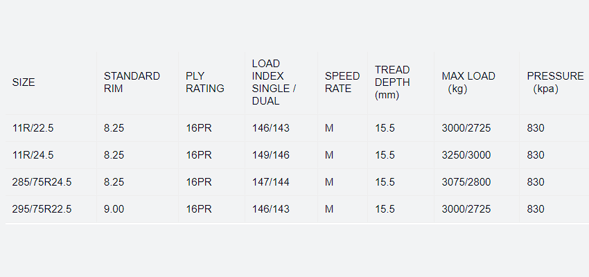Click the LOAD INDEX SINGLE / DUAL header
Viewport: 589px width, 277px height.
274,82
